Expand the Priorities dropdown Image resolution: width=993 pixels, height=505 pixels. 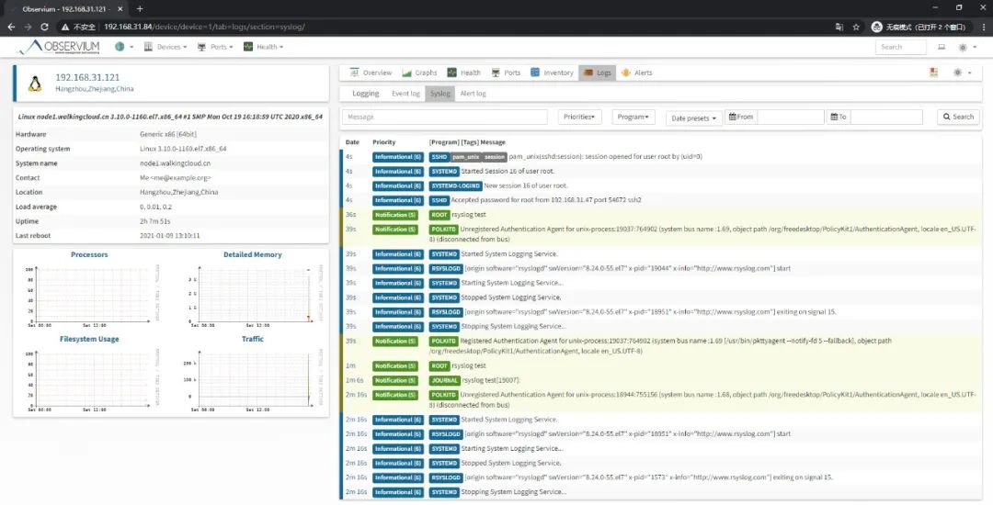[x=579, y=117]
